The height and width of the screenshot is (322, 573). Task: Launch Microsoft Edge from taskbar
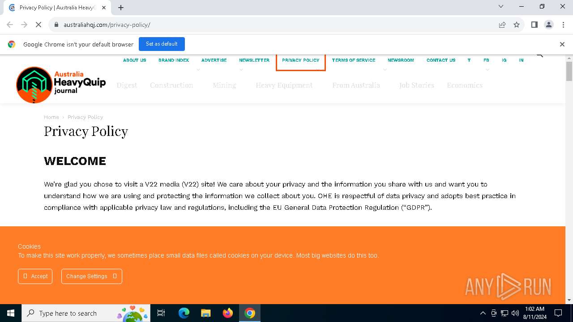coord(184,313)
